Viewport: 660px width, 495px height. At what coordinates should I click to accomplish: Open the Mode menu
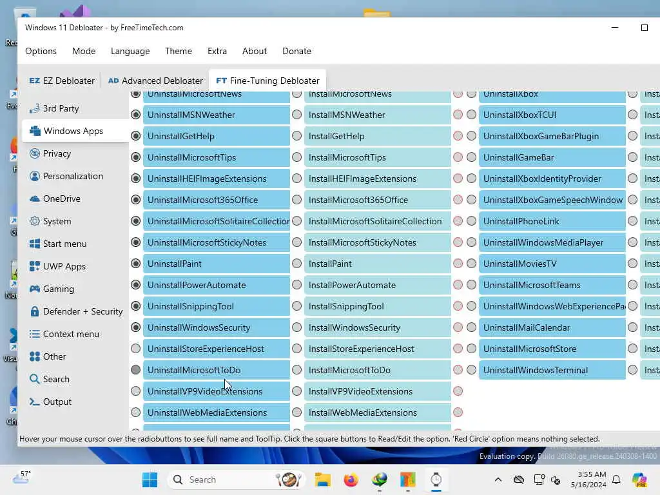tap(84, 51)
